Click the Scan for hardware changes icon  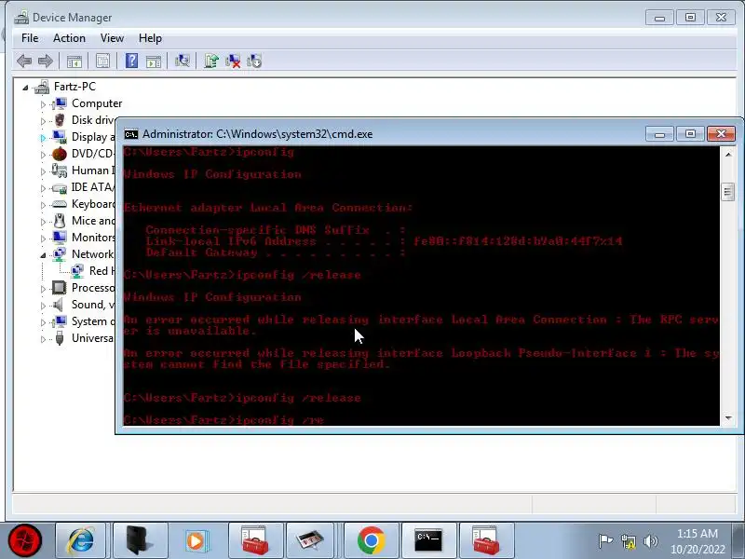[182, 61]
